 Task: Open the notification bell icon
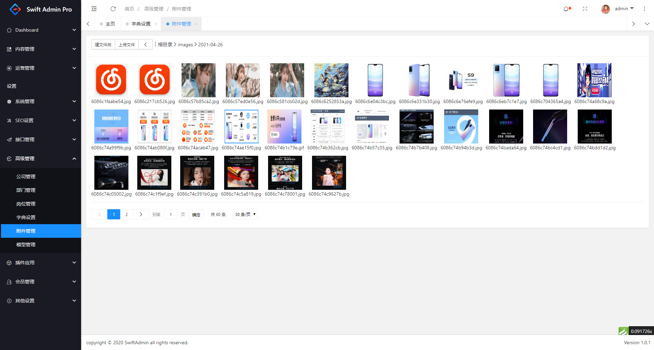(566, 9)
